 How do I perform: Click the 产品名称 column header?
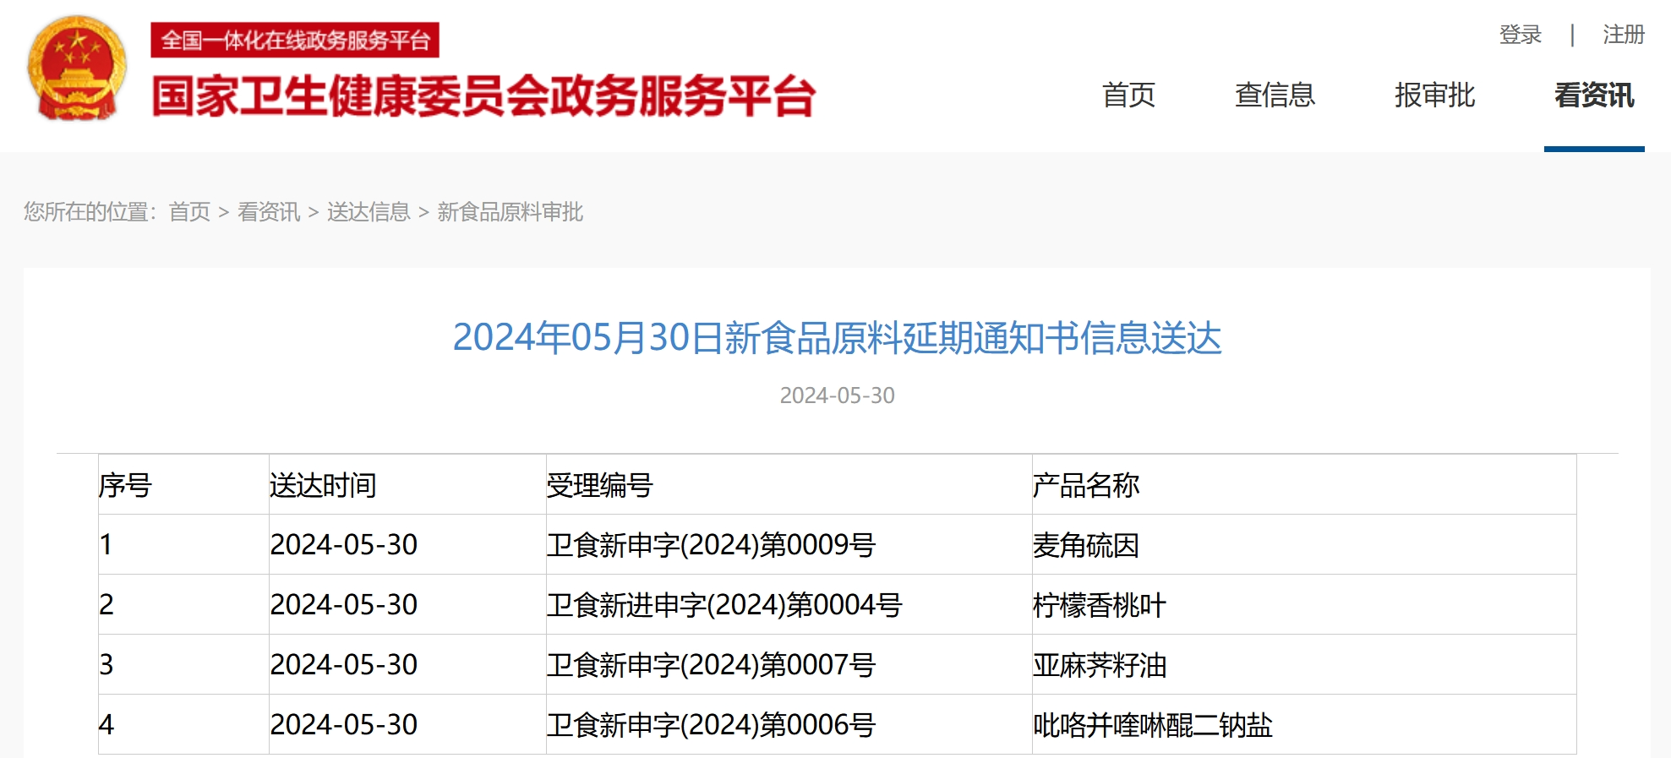1086,486
